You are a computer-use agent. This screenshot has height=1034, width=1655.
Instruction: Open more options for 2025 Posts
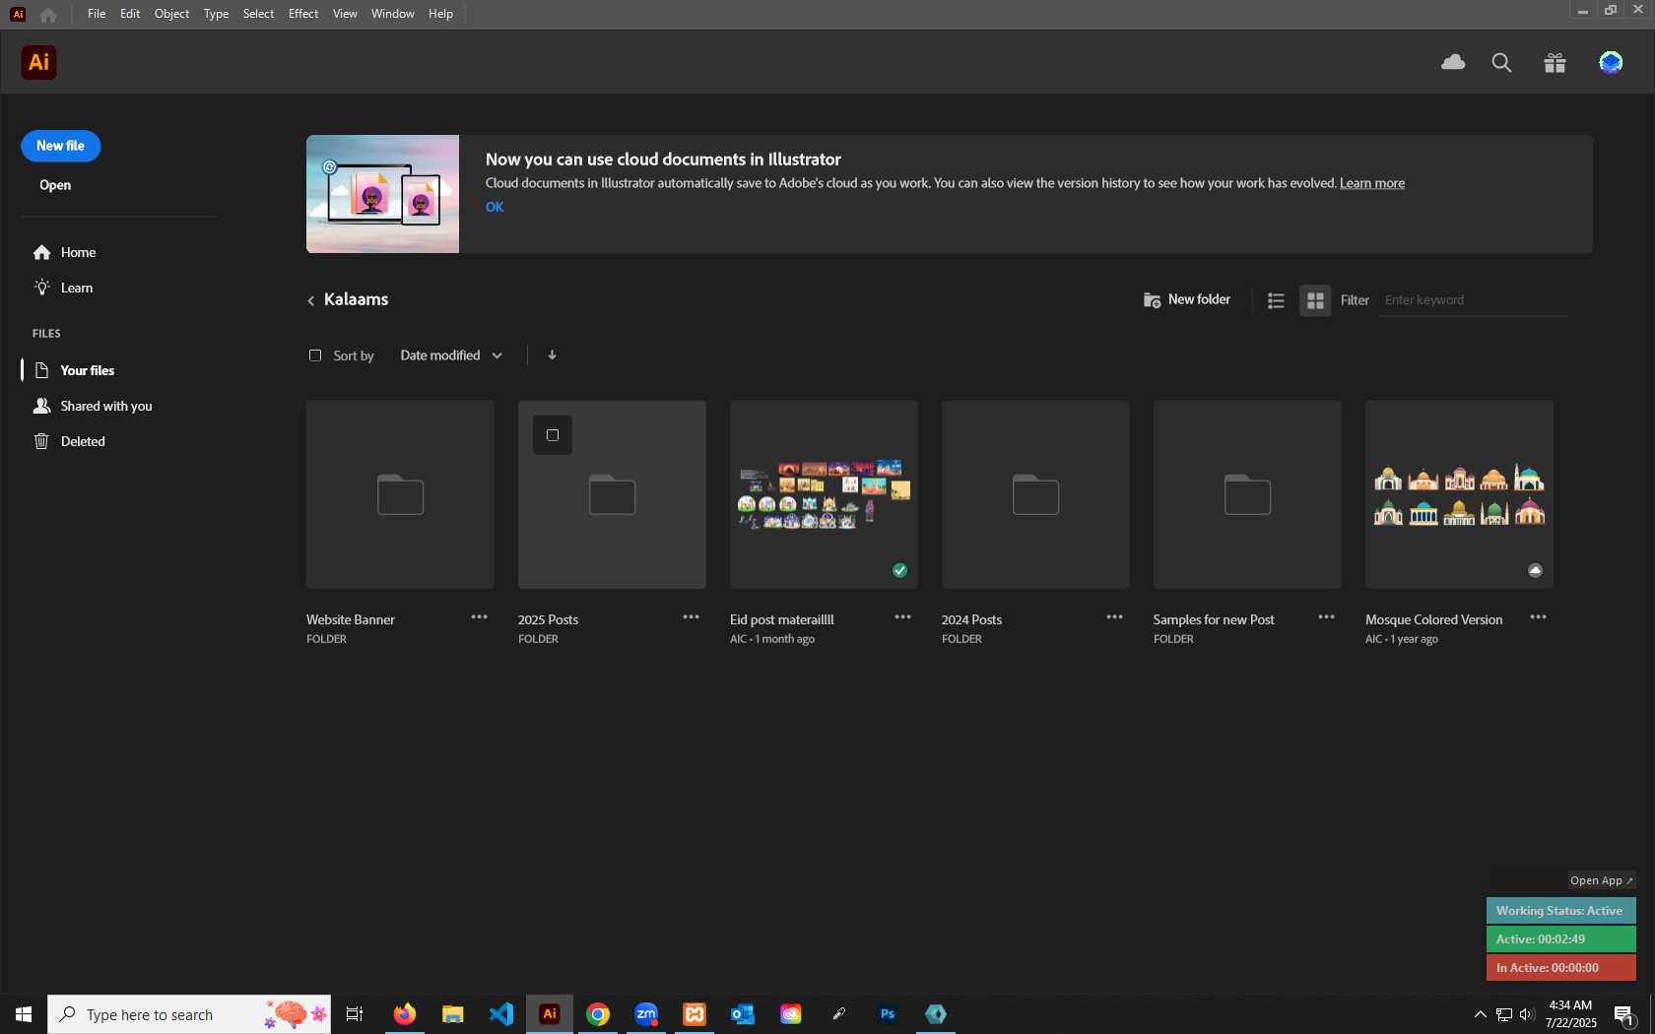click(691, 616)
